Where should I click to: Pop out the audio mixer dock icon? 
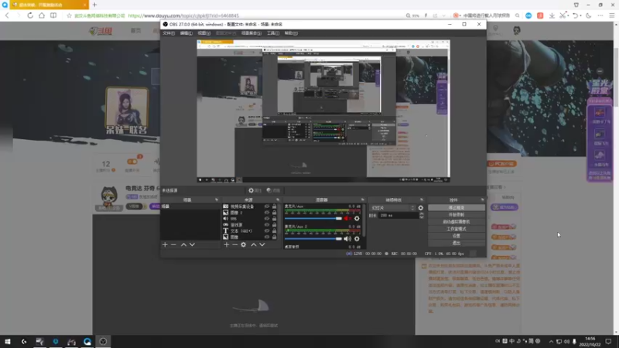[362, 200]
